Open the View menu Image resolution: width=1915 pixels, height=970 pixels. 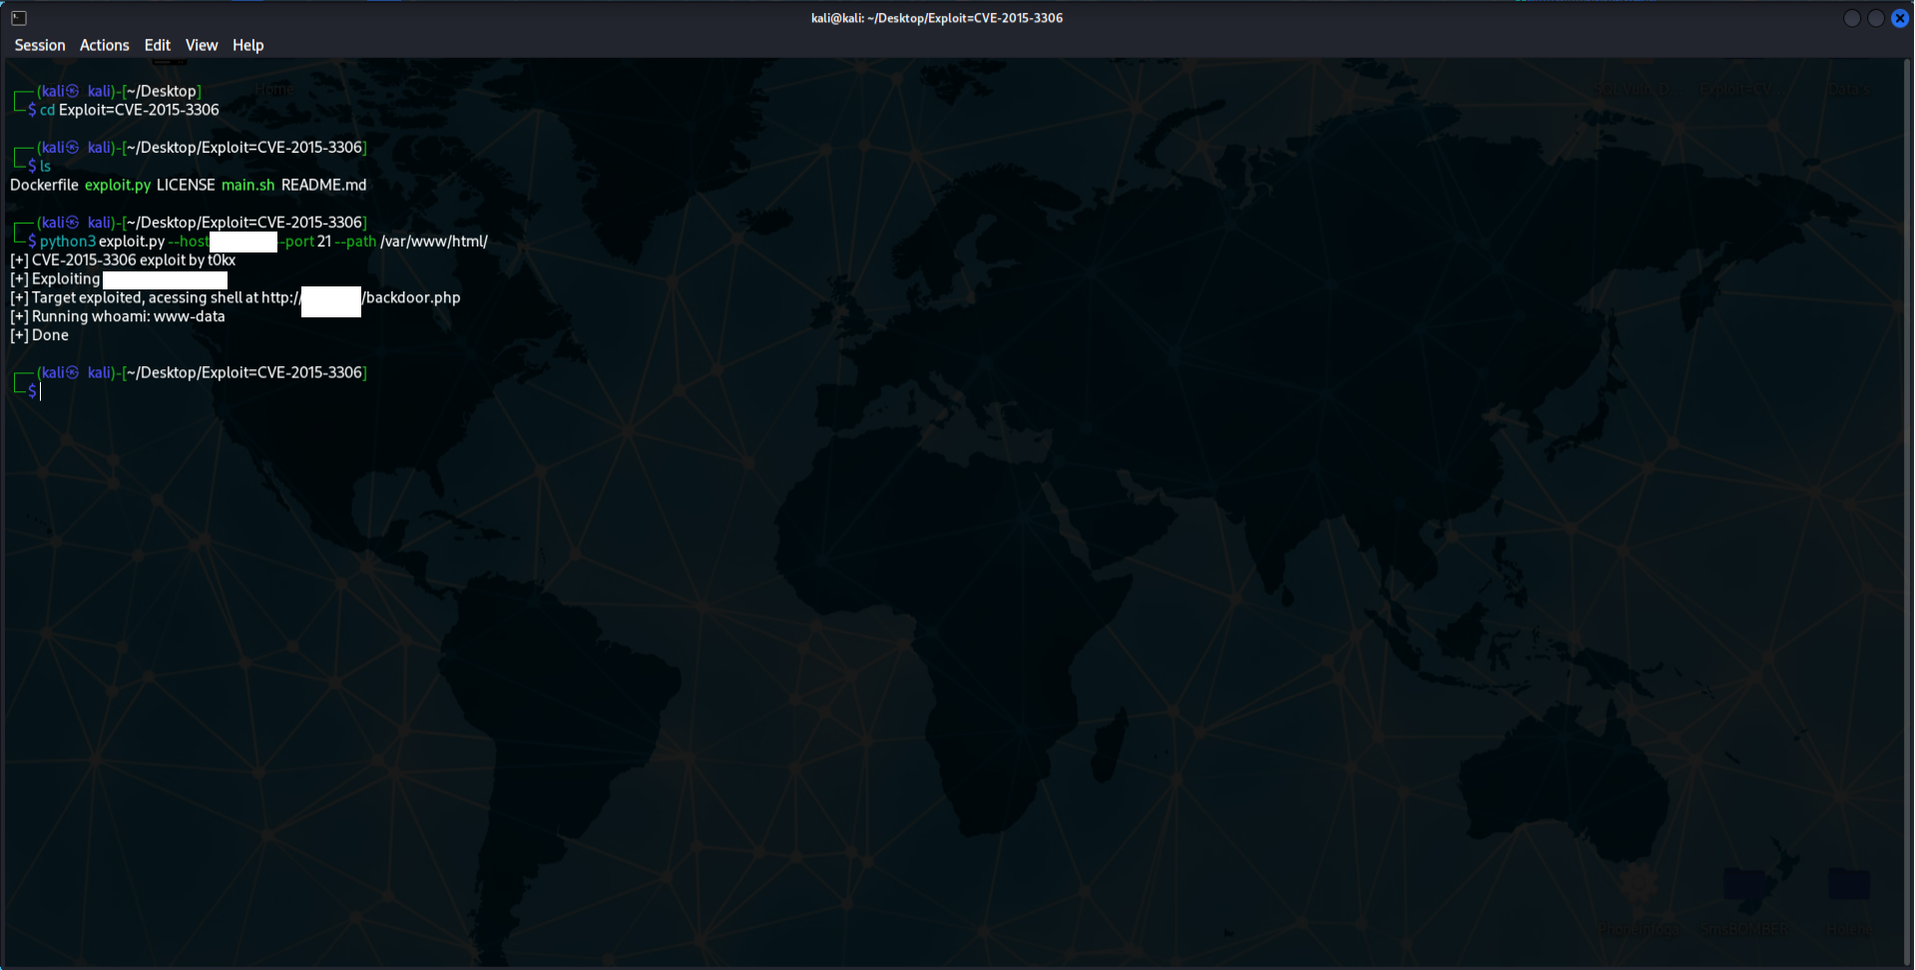tap(202, 45)
